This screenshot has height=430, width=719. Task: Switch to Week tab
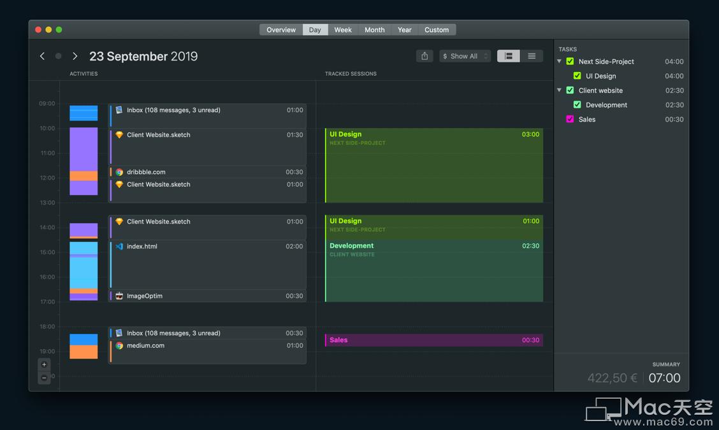pos(343,30)
